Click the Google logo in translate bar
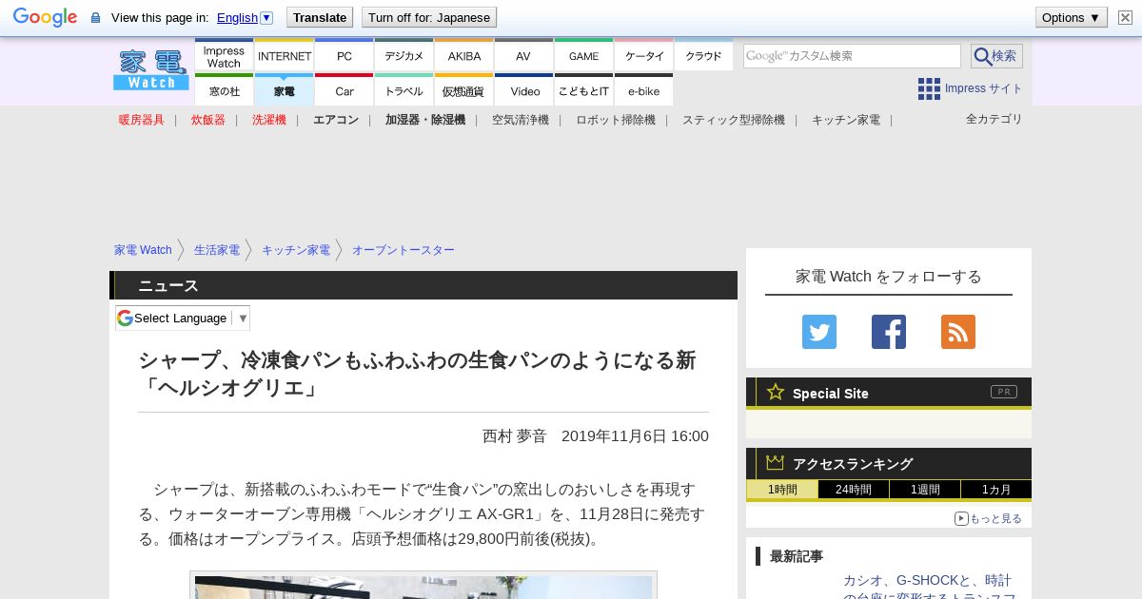The image size is (1142, 599). pyautogui.click(x=45, y=17)
